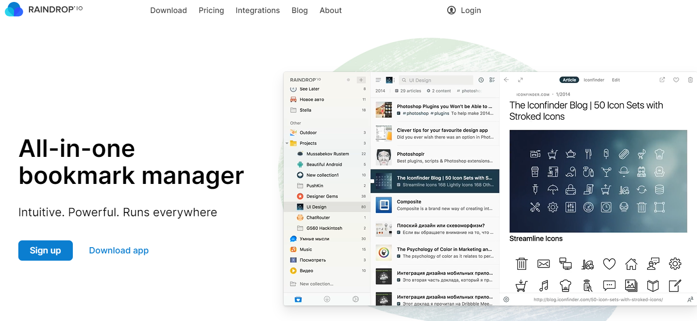Click the Outdoor collection icon
697x321 pixels.
(x=293, y=132)
